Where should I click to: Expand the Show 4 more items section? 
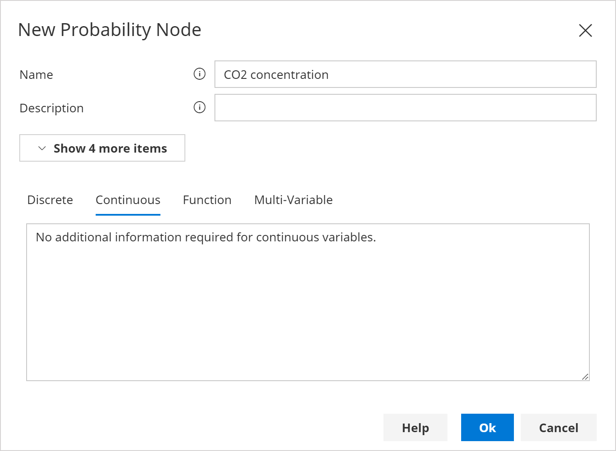click(102, 148)
